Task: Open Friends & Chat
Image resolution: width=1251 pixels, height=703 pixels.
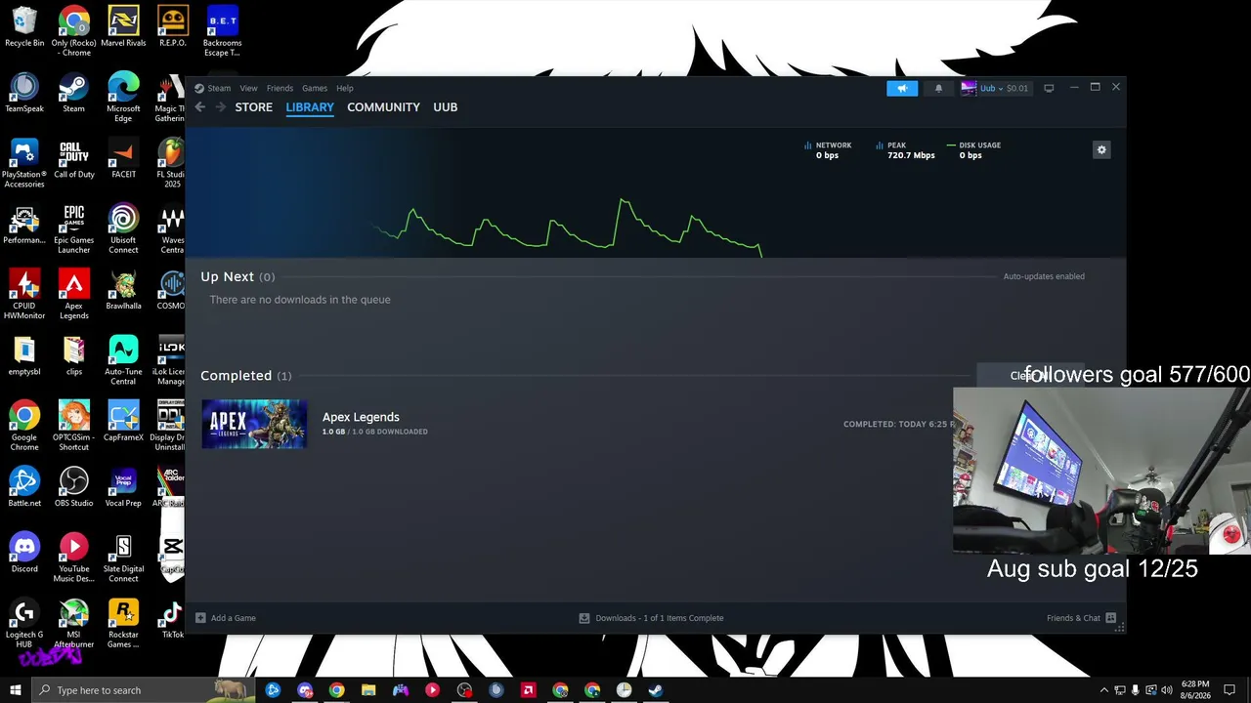Action: pos(1082,618)
